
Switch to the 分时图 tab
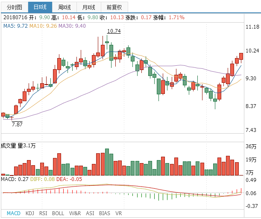15,7
